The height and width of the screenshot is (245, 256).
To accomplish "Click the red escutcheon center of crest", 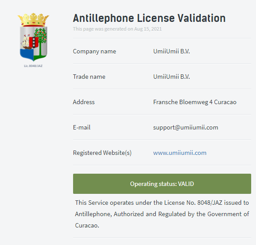I will [34, 42].
